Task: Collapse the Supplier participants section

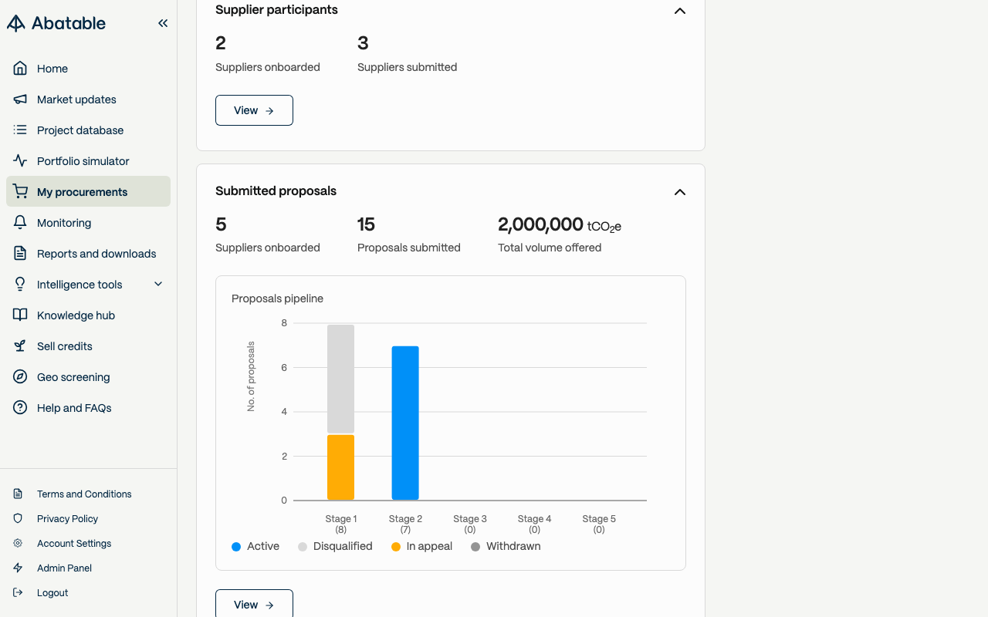Action: (x=680, y=11)
